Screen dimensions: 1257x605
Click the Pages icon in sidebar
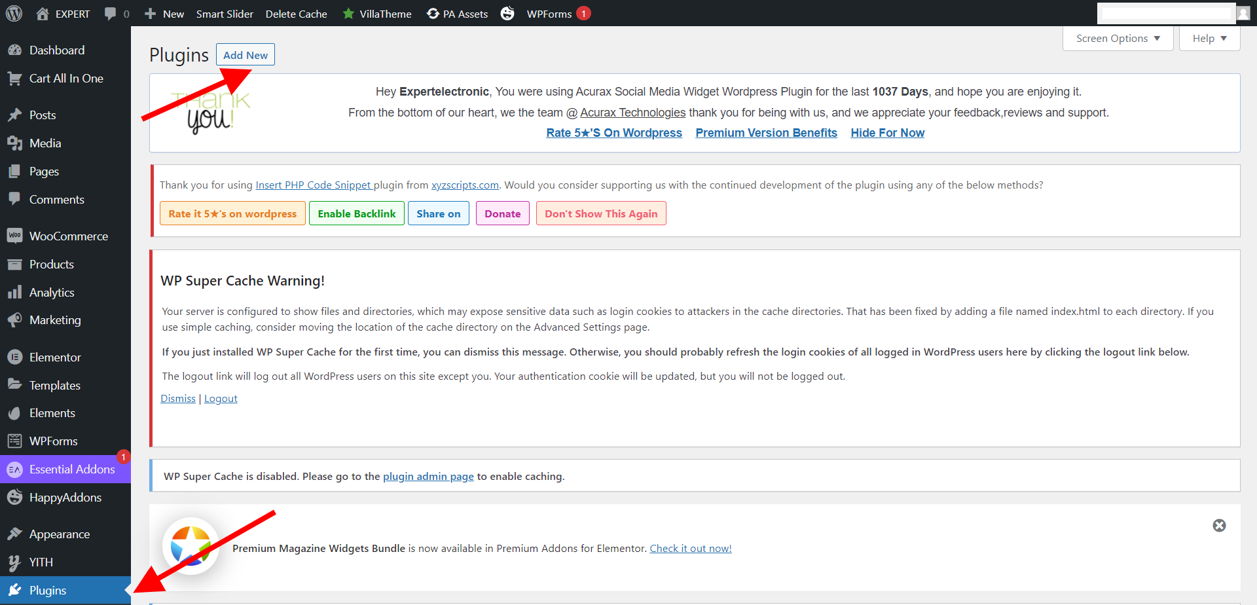coord(14,172)
